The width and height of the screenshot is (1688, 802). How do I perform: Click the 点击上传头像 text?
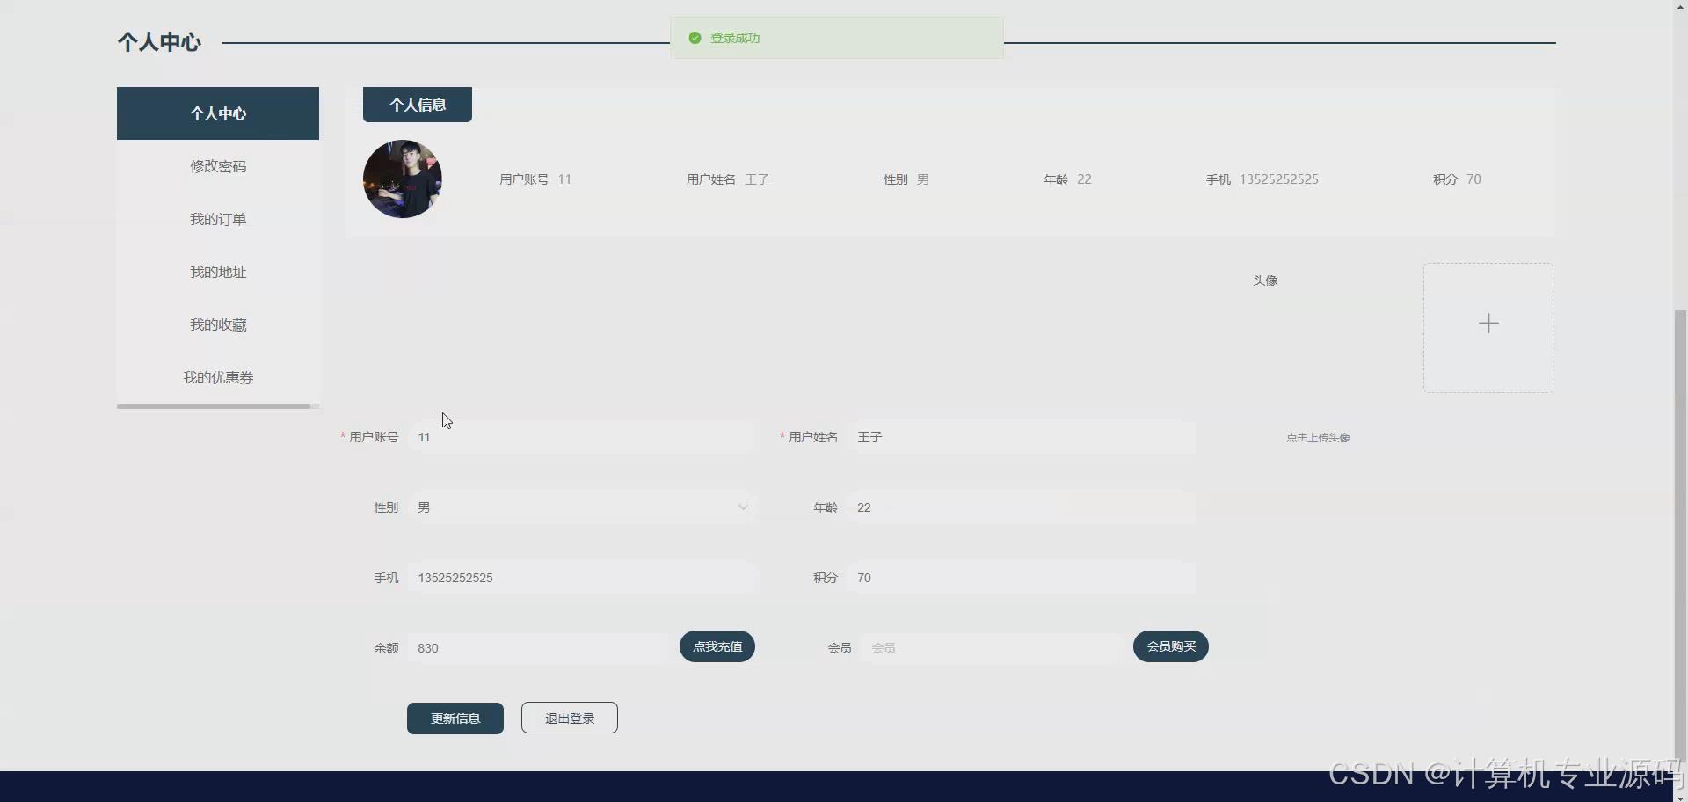pos(1318,438)
